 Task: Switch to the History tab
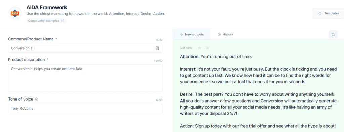(x=225, y=35)
